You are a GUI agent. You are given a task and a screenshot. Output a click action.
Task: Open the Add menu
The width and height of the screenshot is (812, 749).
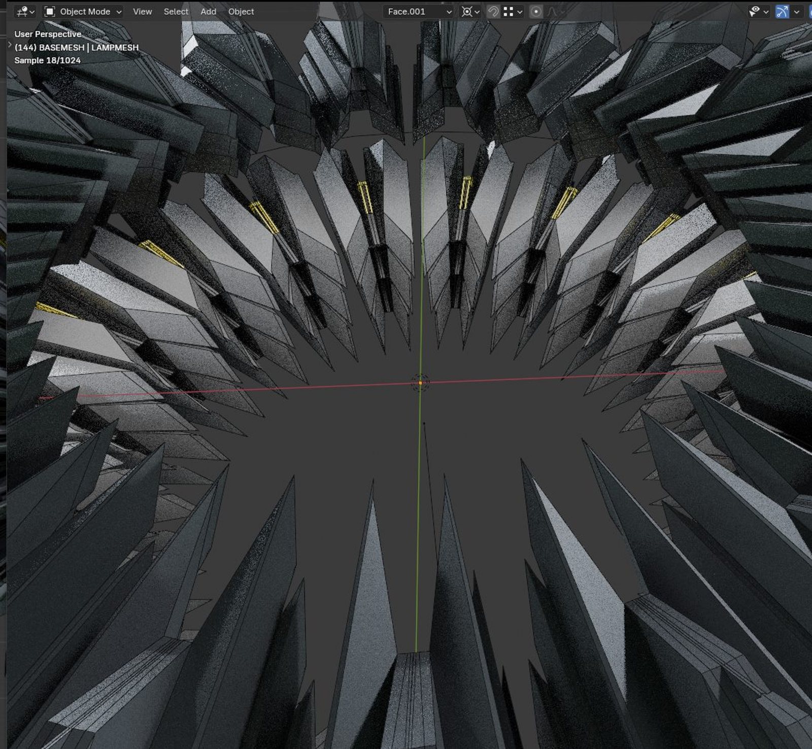coord(208,11)
